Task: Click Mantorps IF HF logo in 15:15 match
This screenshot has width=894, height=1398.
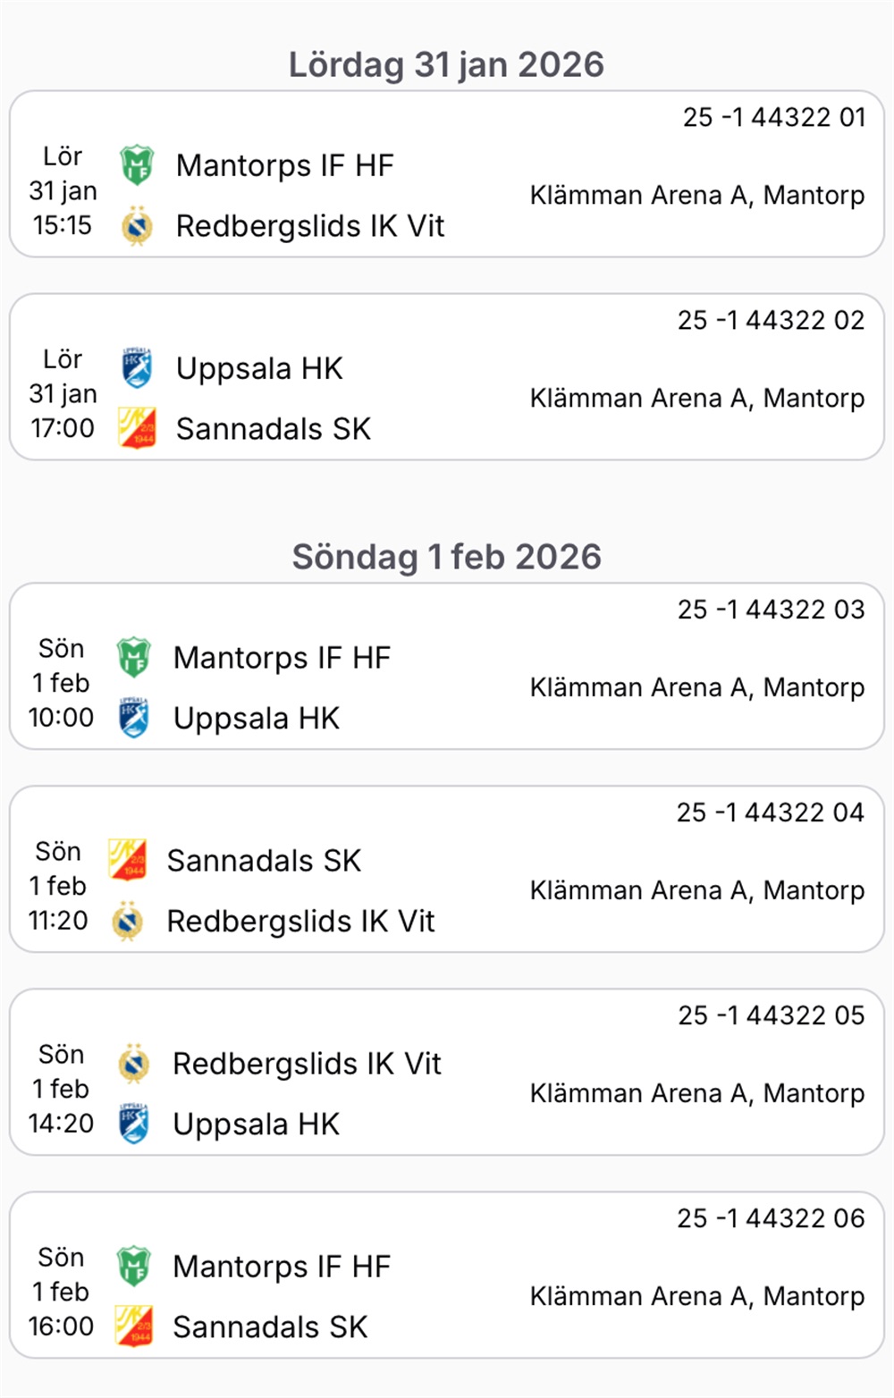Action: coord(137,165)
